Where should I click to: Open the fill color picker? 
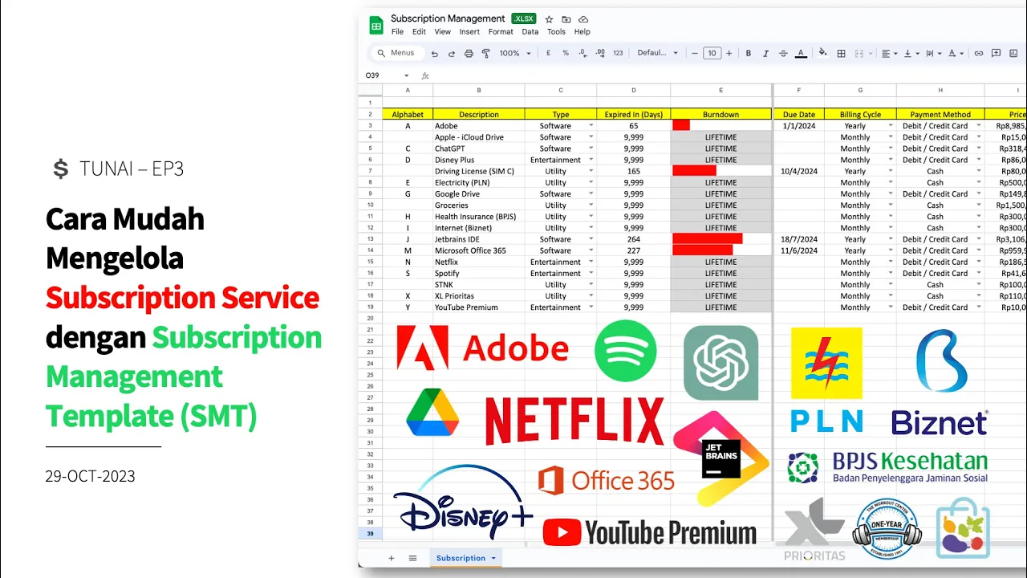(x=822, y=53)
